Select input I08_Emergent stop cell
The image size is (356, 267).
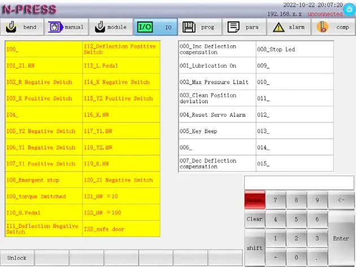click(x=44, y=180)
